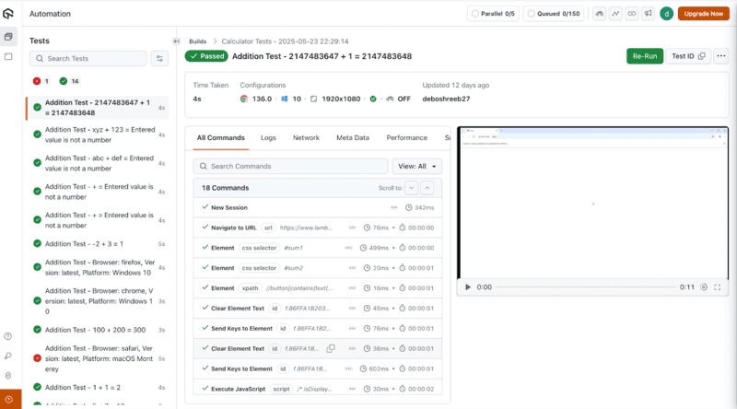Switch to All Commands tab

tap(220, 138)
